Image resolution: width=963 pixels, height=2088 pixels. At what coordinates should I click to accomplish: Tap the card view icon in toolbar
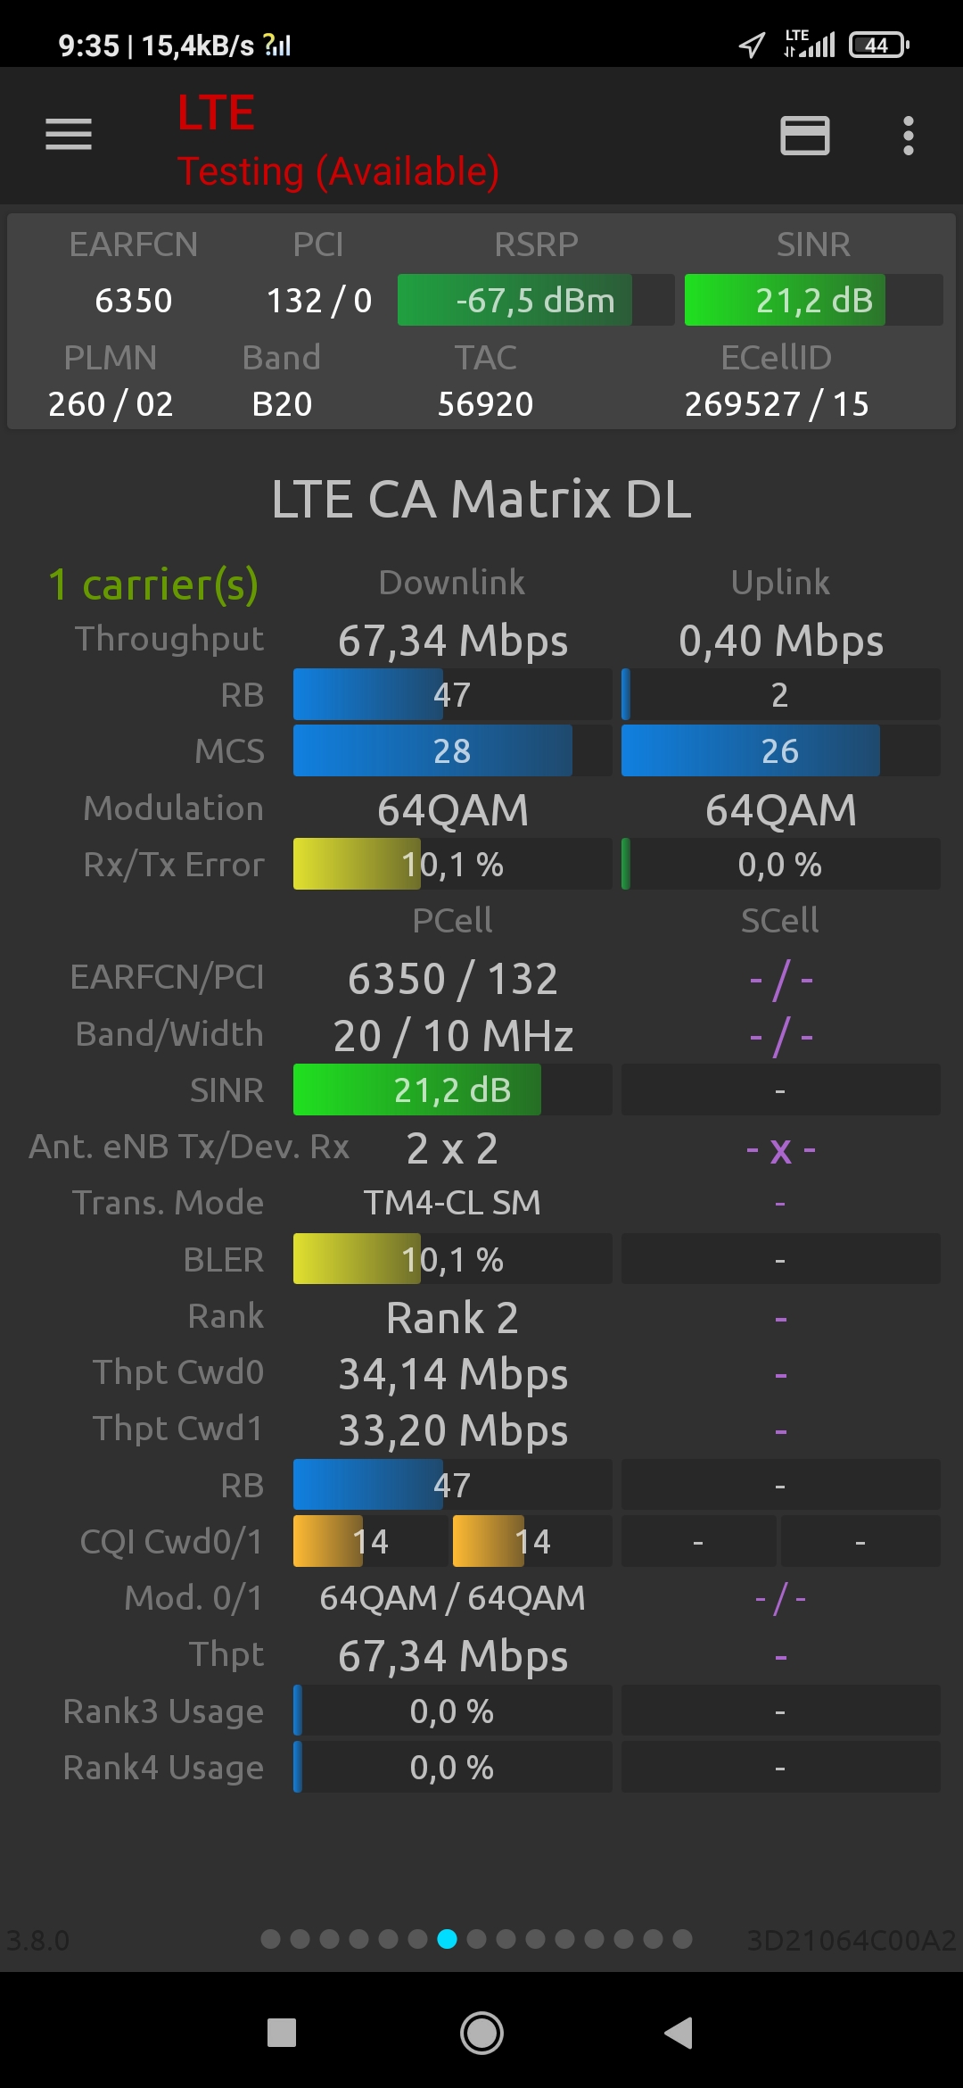coord(804,136)
